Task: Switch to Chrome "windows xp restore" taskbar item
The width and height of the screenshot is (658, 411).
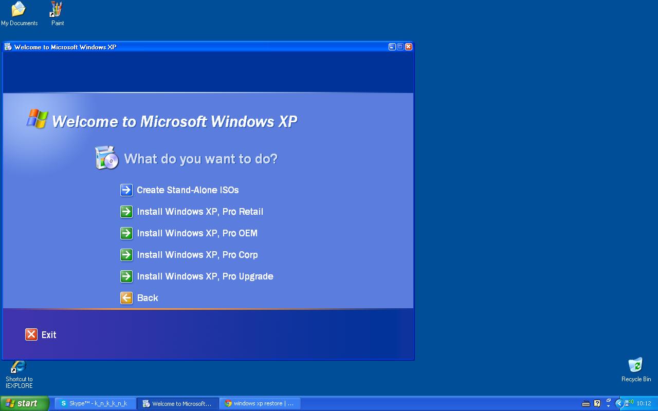Action: (260, 403)
